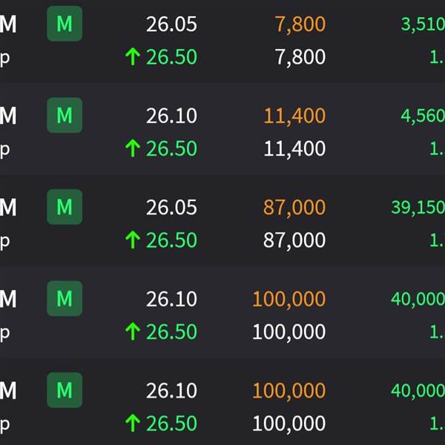445x445 pixels.
Task: Open the green 3,510 value
Action: coord(423,24)
